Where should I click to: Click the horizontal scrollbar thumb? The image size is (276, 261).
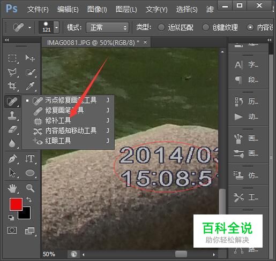[181, 254]
